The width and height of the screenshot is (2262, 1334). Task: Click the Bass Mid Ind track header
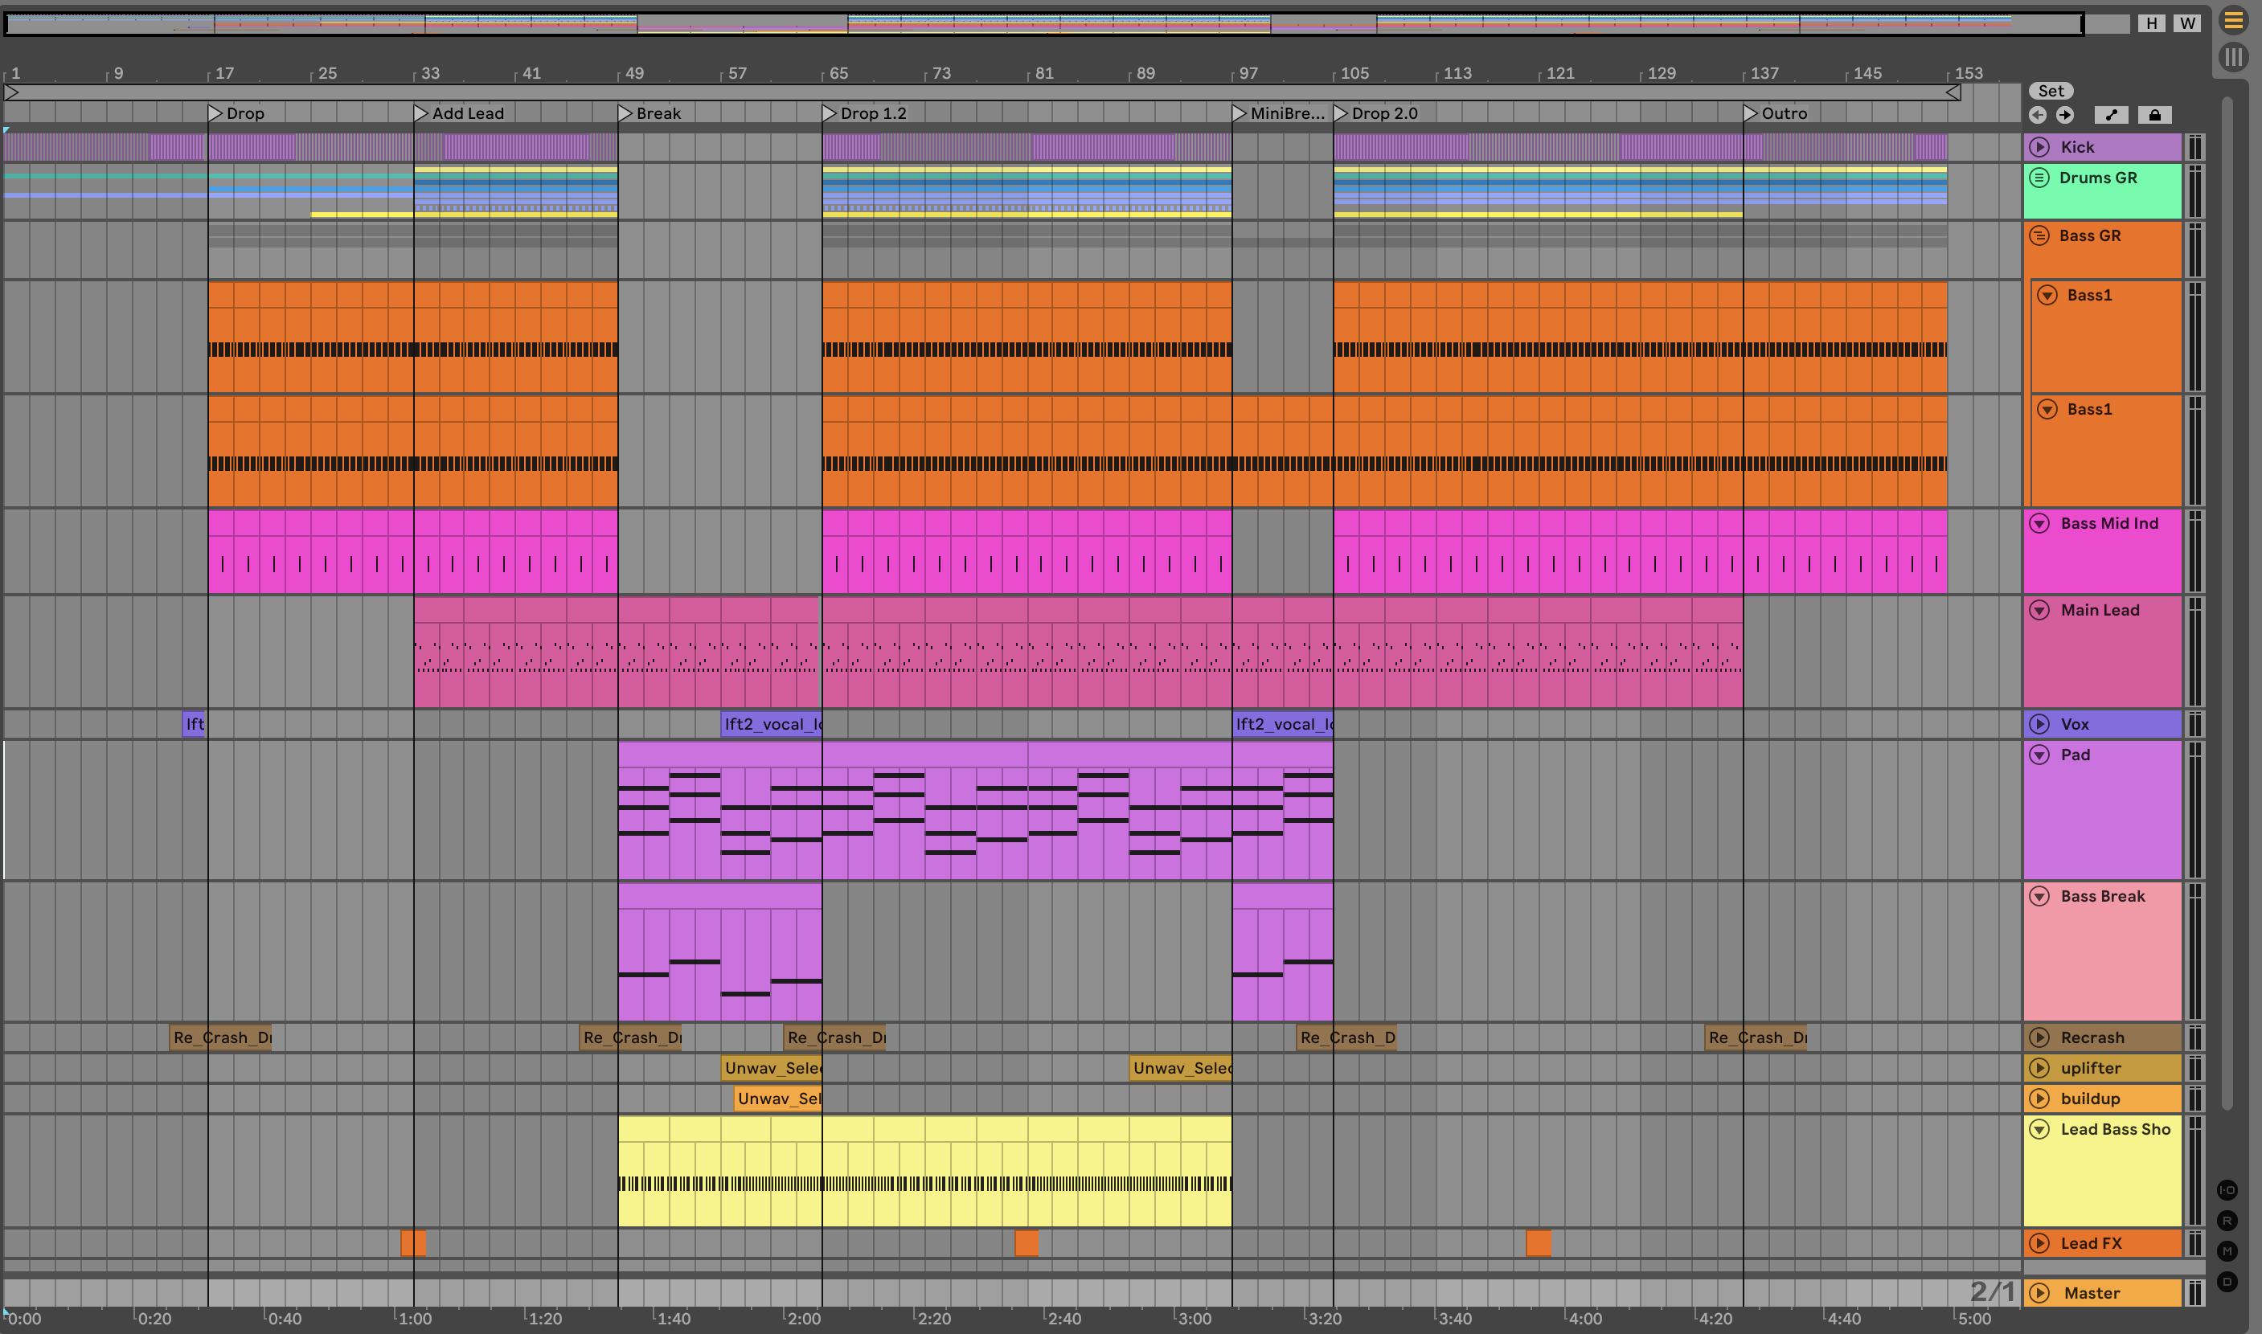click(x=2108, y=524)
